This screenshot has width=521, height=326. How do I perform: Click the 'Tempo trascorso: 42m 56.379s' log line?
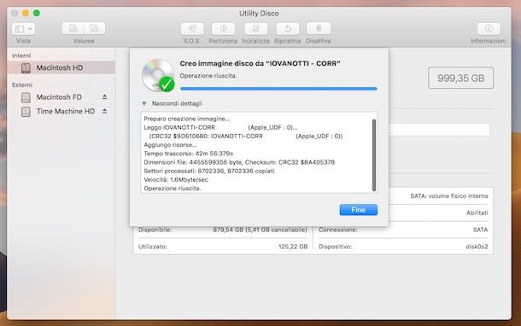tap(189, 154)
